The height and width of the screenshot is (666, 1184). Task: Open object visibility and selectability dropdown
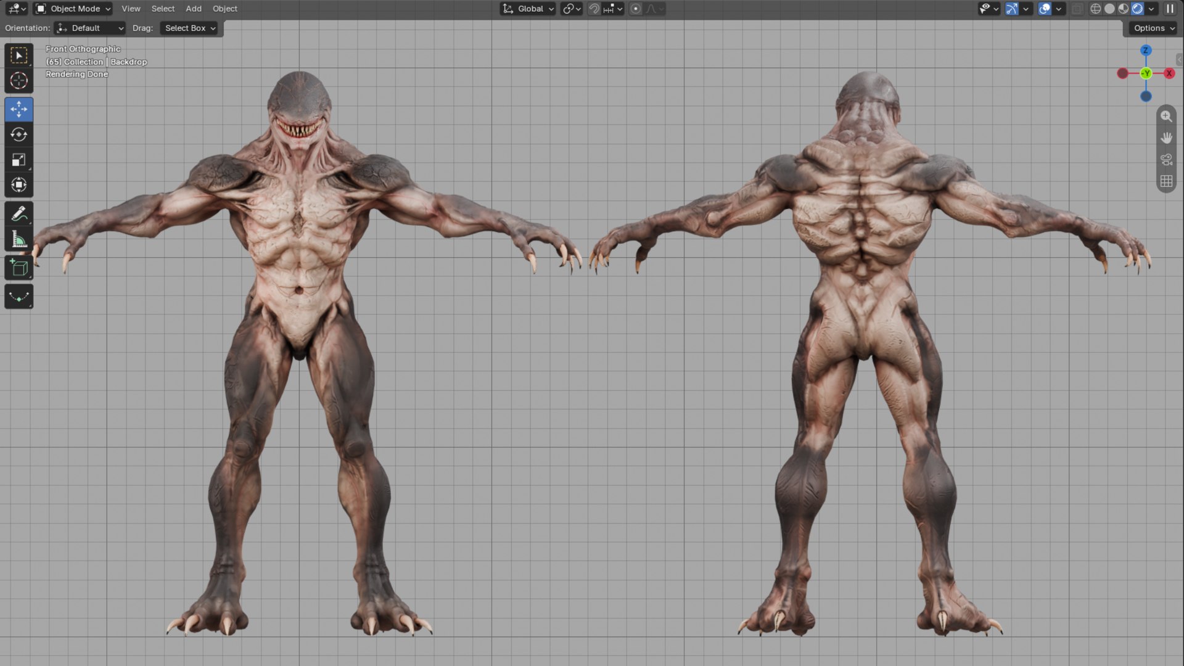click(989, 9)
